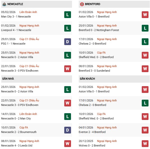Screen dimensions: 150x149
Task: Select the Sân Khách section header
Action: tap(87, 79)
